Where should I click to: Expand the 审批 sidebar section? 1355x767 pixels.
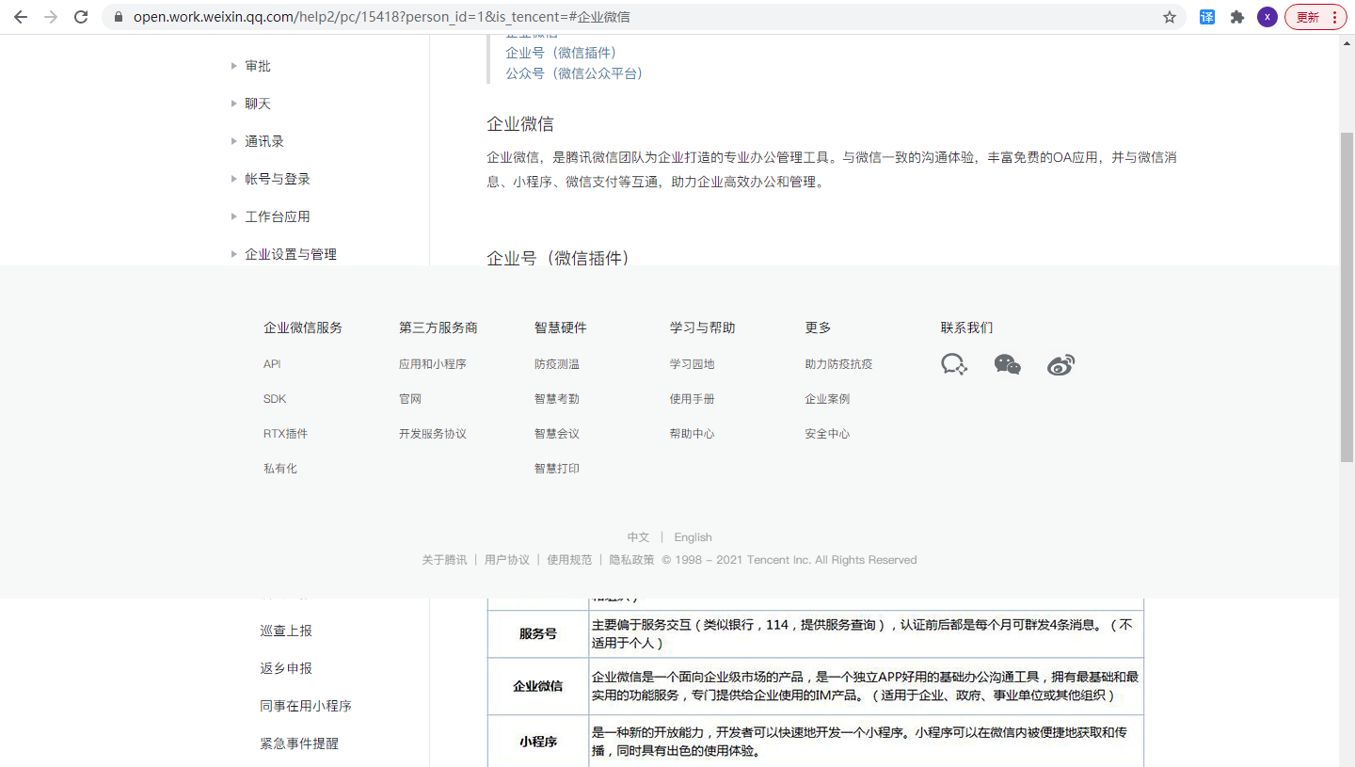pos(258,66)
